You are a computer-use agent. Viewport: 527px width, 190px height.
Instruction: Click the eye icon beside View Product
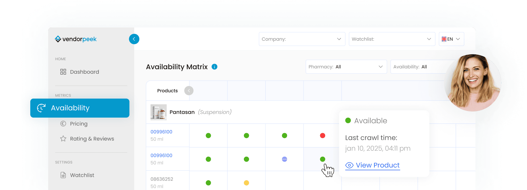point(349,165)
